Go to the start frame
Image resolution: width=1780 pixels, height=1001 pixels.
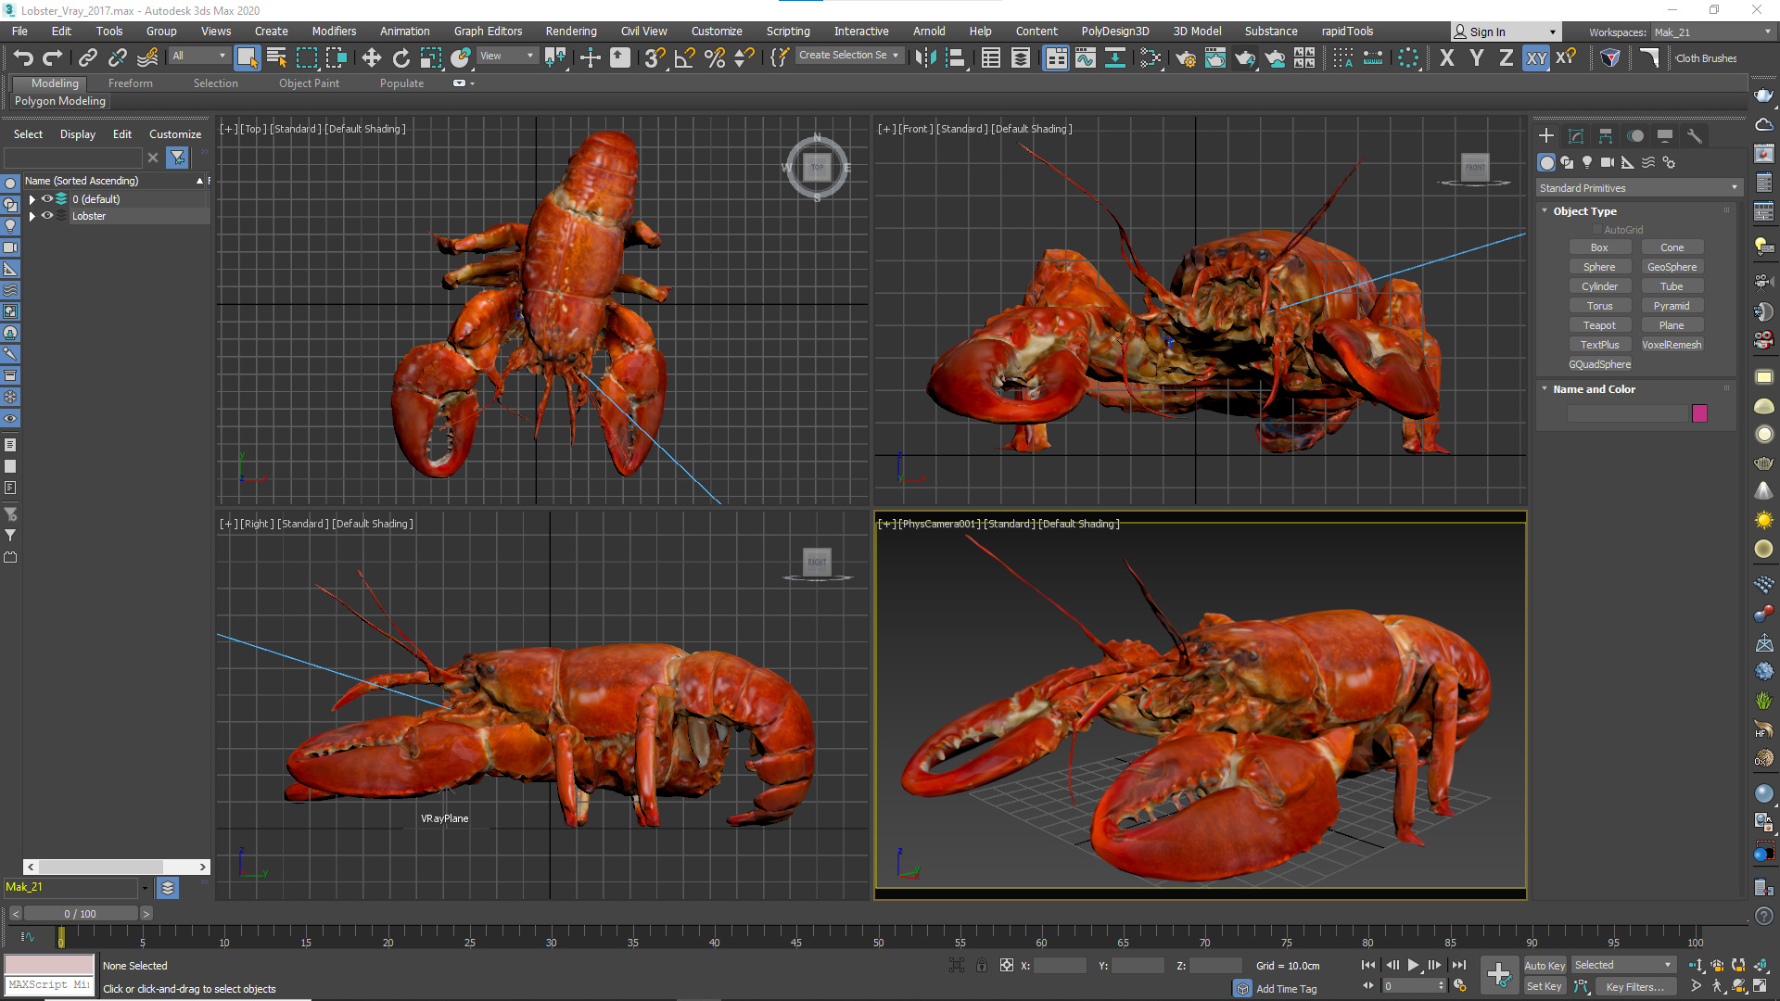tap(1368, 966)
